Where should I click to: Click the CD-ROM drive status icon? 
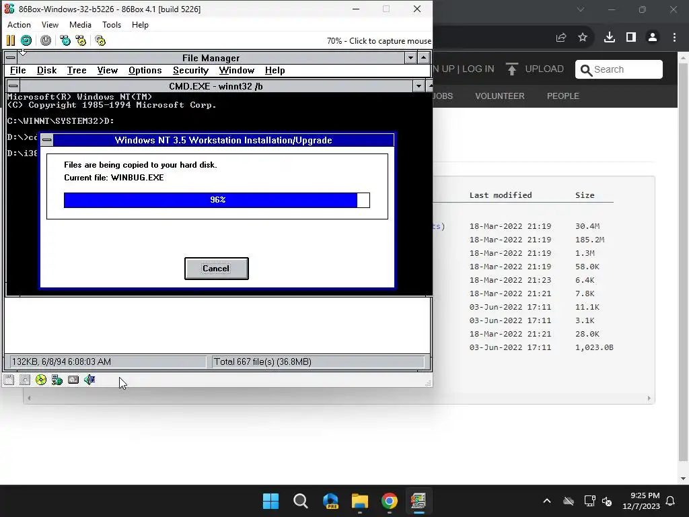click(41, 380)
